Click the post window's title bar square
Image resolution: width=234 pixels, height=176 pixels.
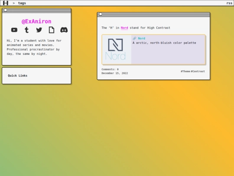click(101, 14)
